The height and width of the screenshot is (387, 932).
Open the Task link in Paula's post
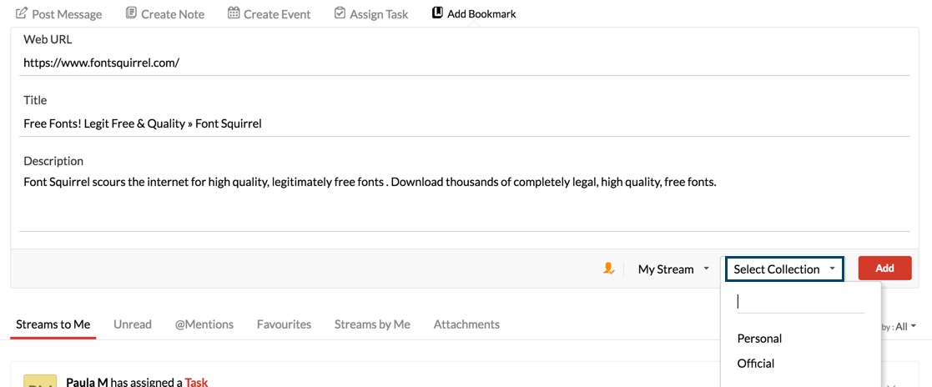[x=196, y=382]
